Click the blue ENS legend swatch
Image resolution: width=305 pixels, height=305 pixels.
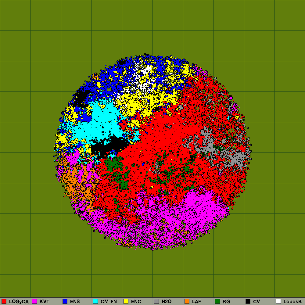[65, 301]
